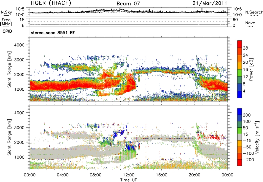Click the sky noise trace in top panel
Screen dimensions: 263x182
tap(129, 11)
